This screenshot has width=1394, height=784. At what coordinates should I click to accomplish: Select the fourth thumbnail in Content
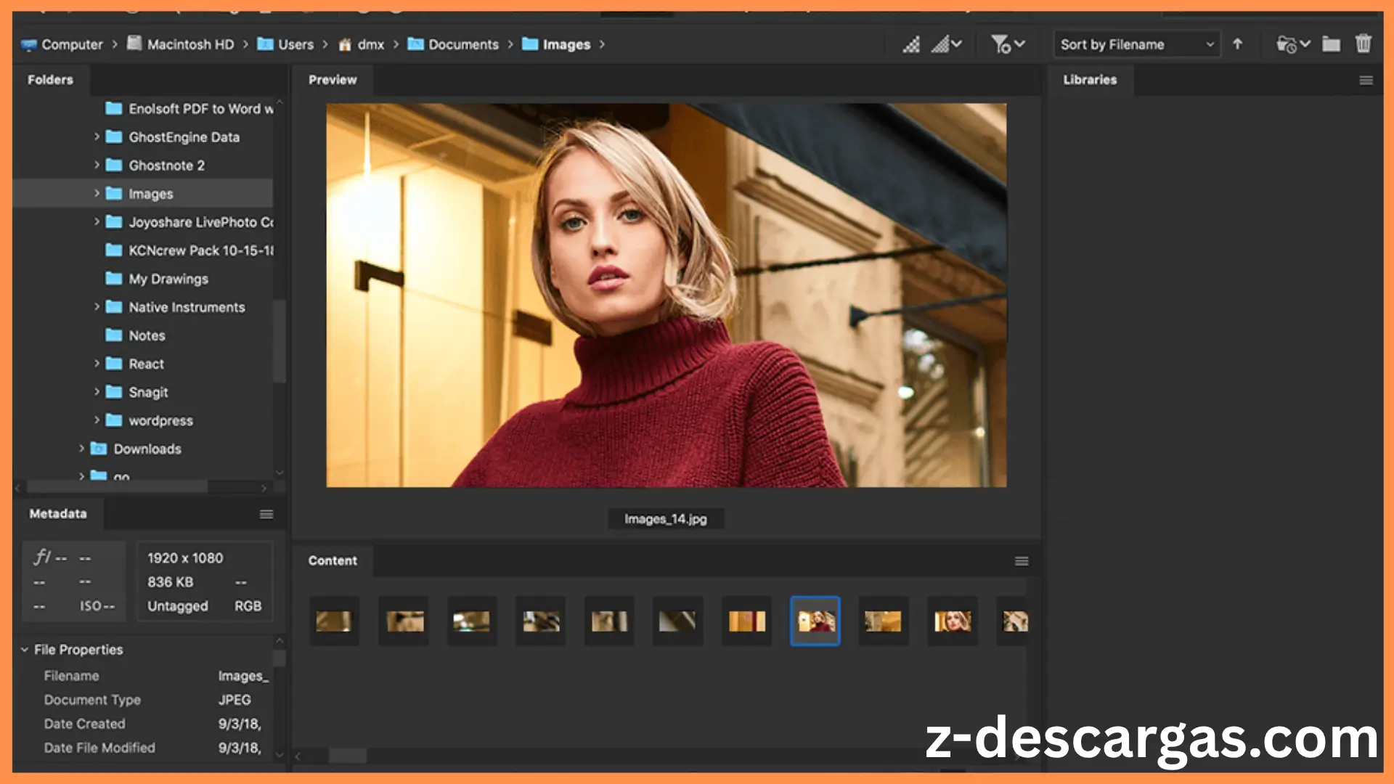pos(540,621)
